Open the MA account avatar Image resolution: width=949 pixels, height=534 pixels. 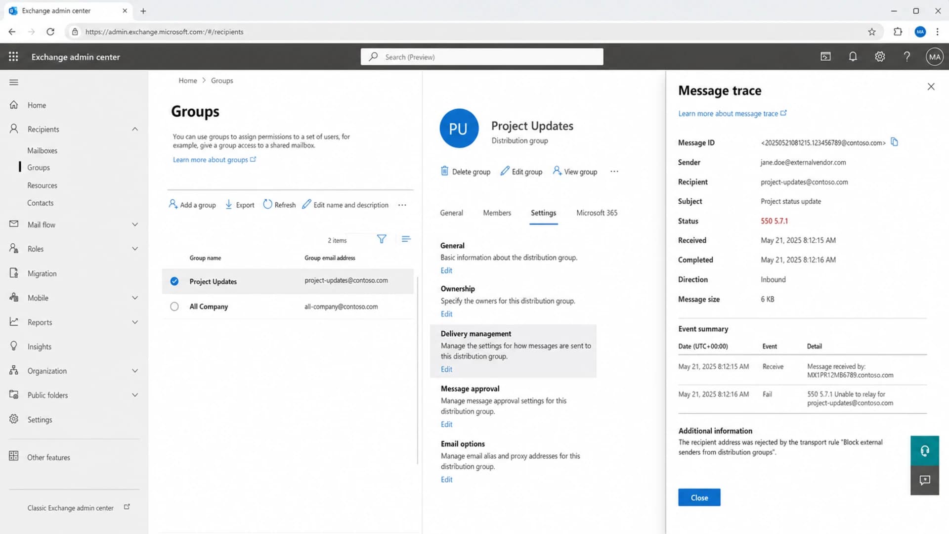click(934, 57)
